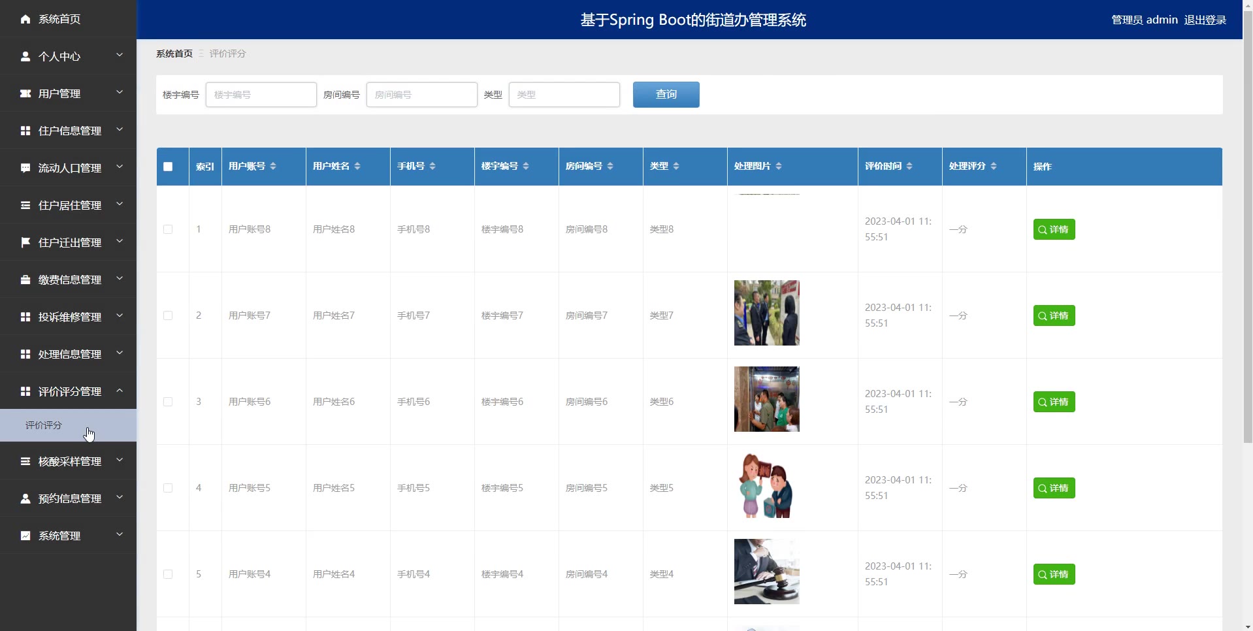Click the flag icon beside 住户迁出管理

[25, 242]
